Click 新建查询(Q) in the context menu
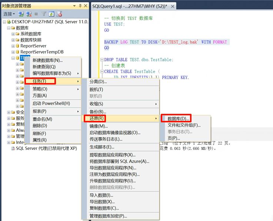 44,67
